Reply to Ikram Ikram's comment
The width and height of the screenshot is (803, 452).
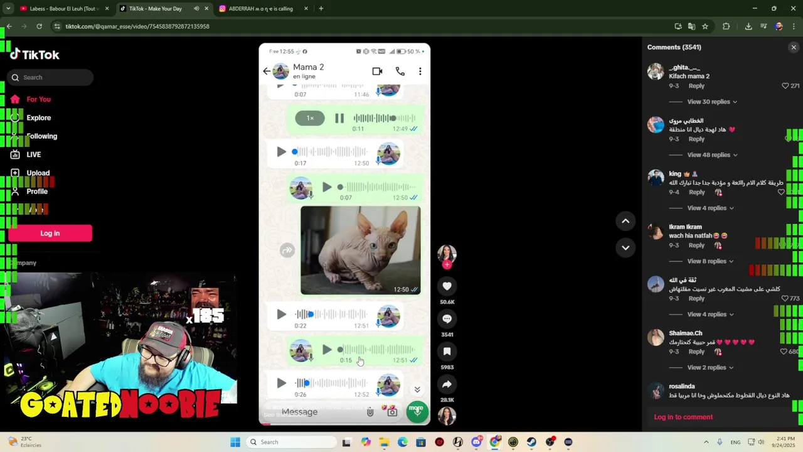point(696,245)
